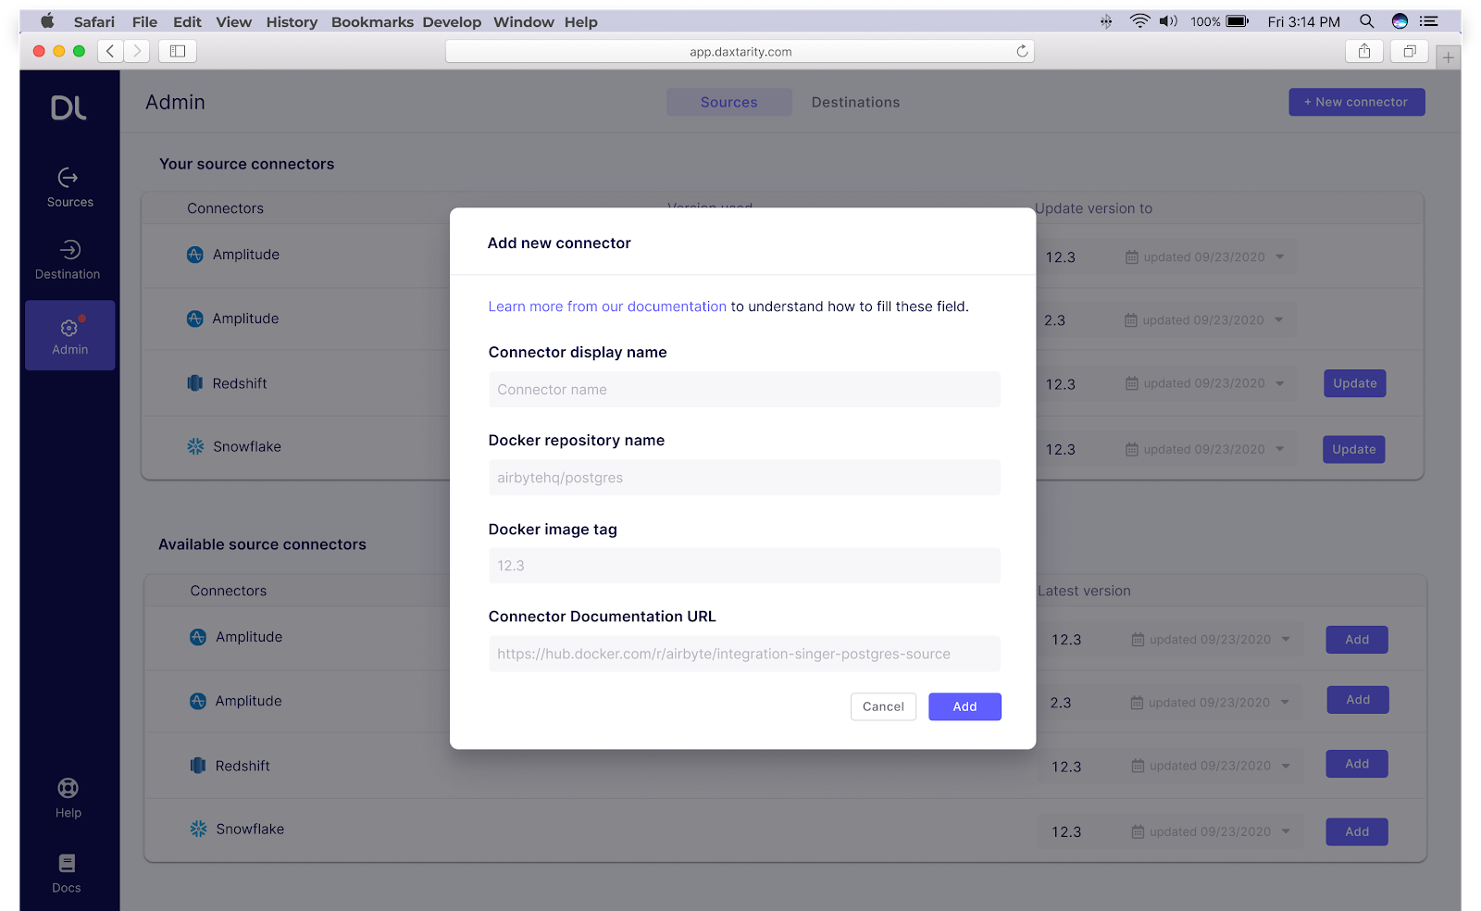Expand latest version dropdown for available Amplitude 12.3

click(1286, 639)
